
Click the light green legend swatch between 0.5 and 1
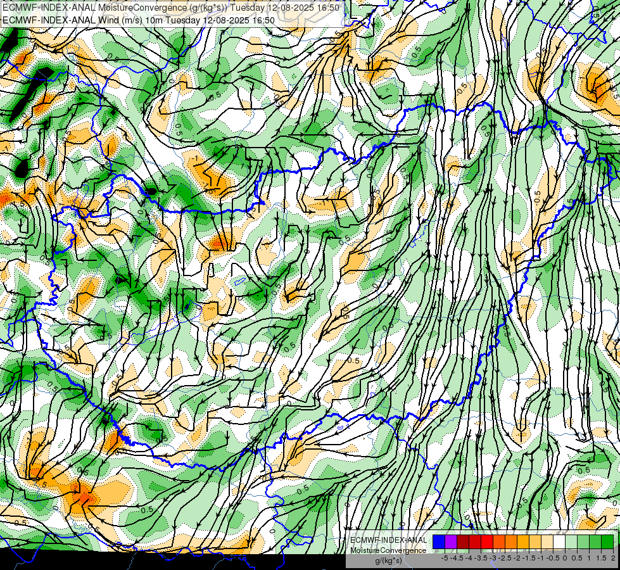583,541
